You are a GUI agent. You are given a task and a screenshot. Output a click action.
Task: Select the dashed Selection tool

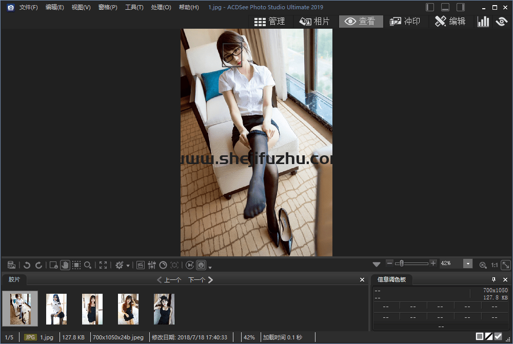tap(76, 265)
